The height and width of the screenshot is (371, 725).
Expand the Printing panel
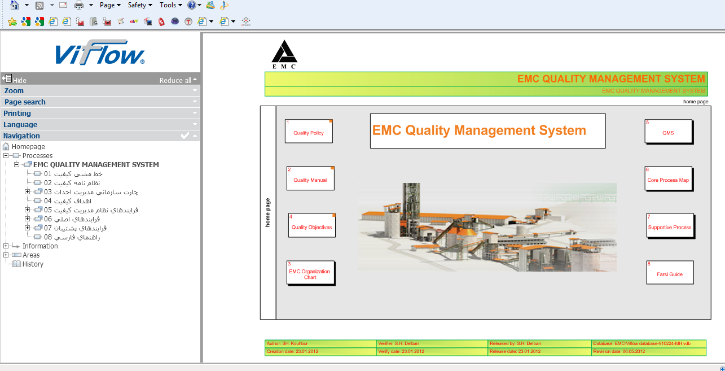coord(100,113)
